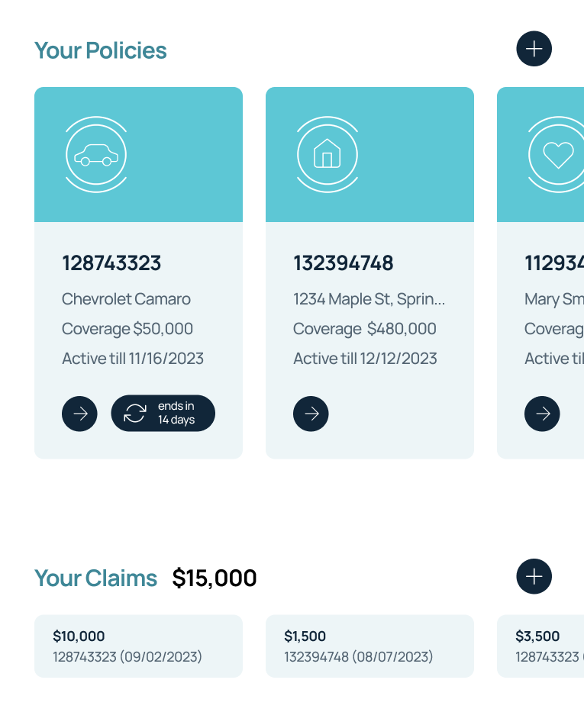Viewport: 584px width, 712px height.
Task: Click the Your Claims heading
Action: point(95,578)
